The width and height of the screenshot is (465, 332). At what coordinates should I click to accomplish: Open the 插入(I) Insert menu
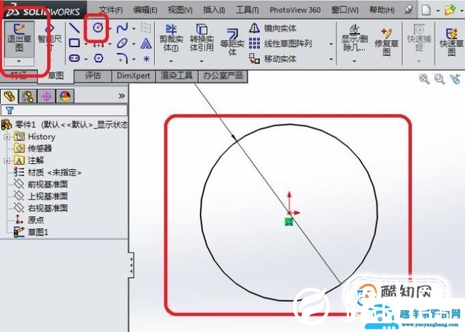[214, 10]
